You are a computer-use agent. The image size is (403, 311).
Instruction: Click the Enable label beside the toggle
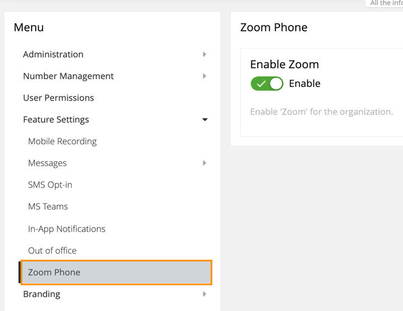click(304, 84)
